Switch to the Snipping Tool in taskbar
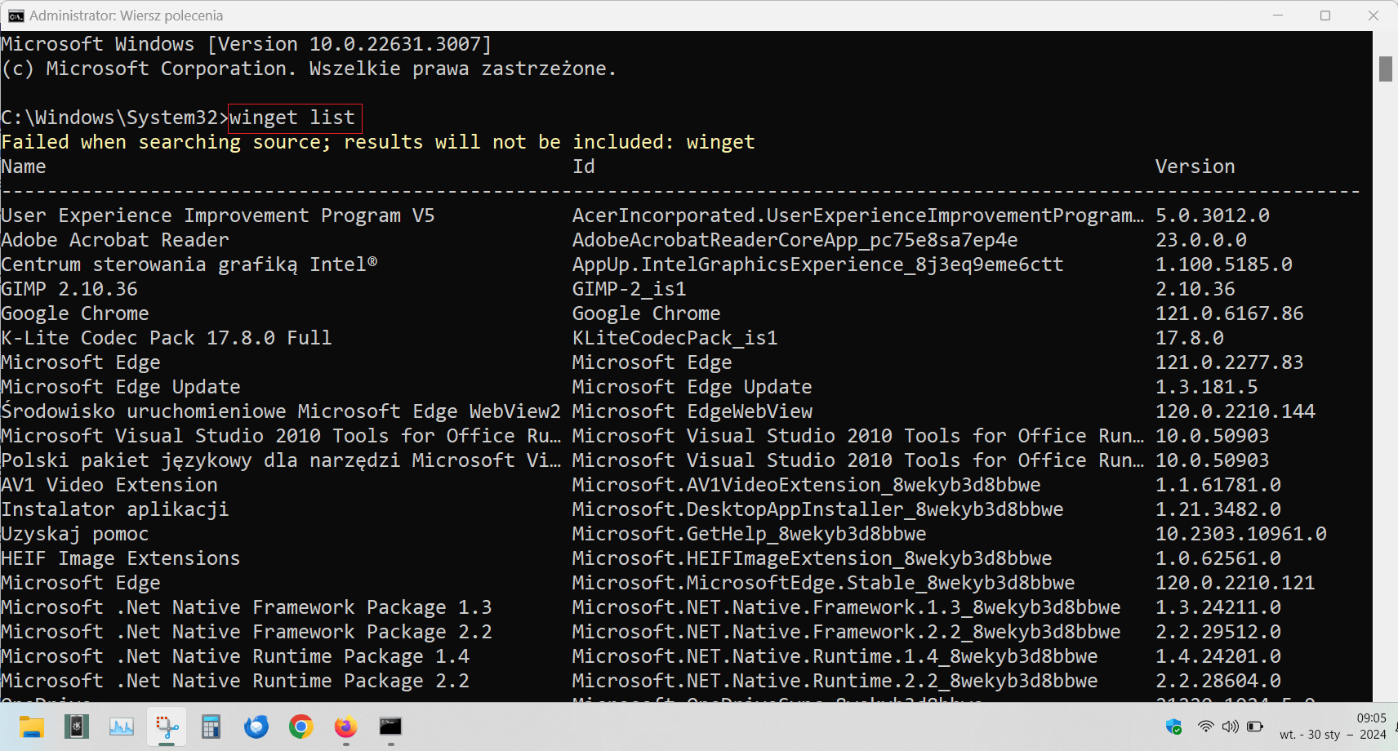 click(x=167, y=727)
